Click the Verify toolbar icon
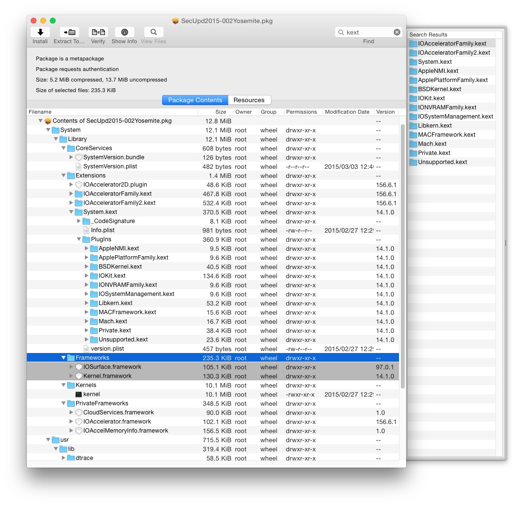Image resolution: width=515 pixels, height=506 pixels. [x=98, y=32]
